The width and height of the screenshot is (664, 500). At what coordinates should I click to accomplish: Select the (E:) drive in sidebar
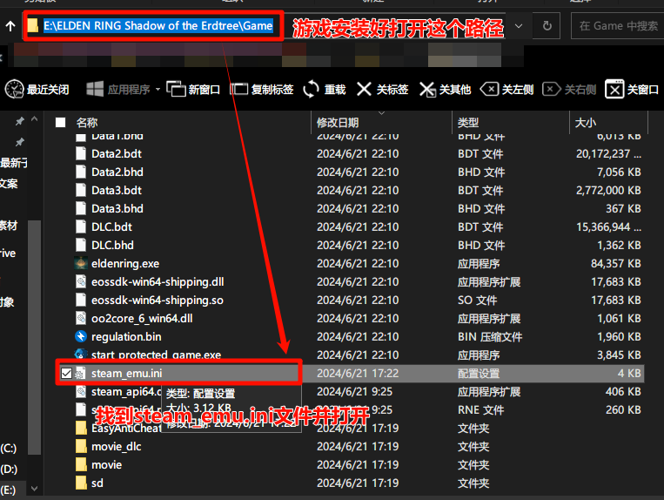pyautogui.click(x=8, y=490)
